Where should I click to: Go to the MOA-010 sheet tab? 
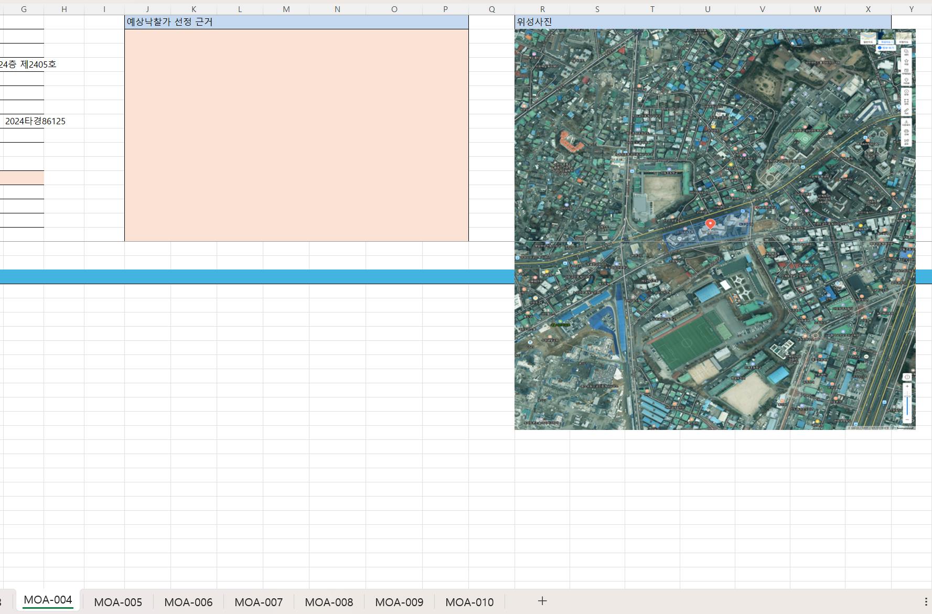(469, 602)
